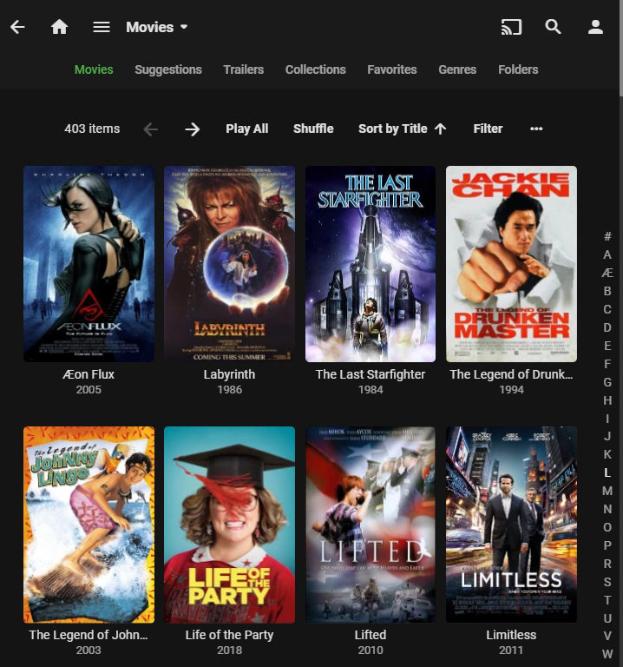
Task: Go to the next page arrow
Action: tap(193, 129)
